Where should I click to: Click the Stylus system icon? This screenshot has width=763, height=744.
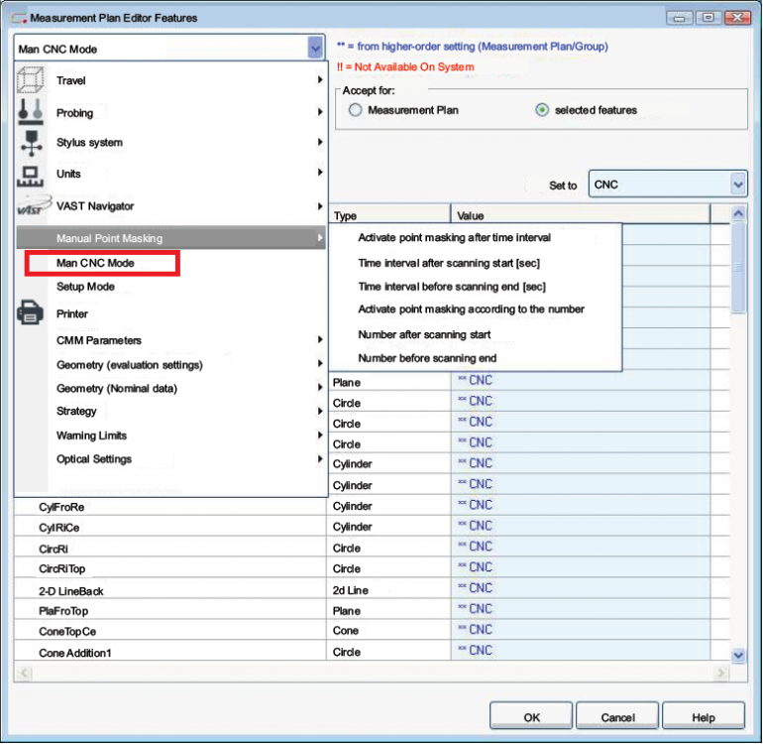(x=30, y=143)
